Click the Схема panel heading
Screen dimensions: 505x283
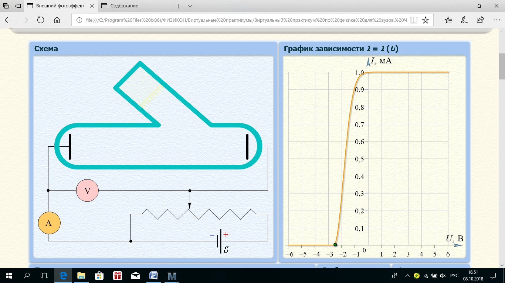(x=46, y=49)
